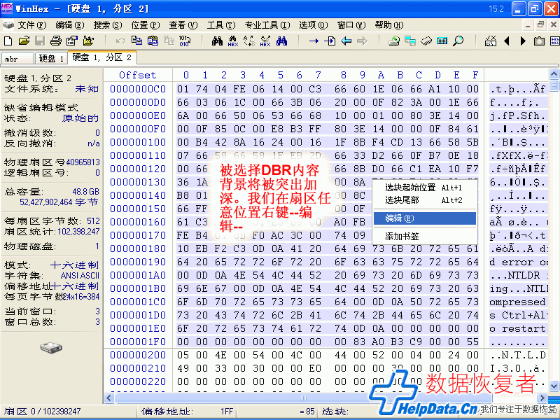Open the 文件(F) menu
The height and width of the screenshot is (420, 560).
[x=32, y=25]
